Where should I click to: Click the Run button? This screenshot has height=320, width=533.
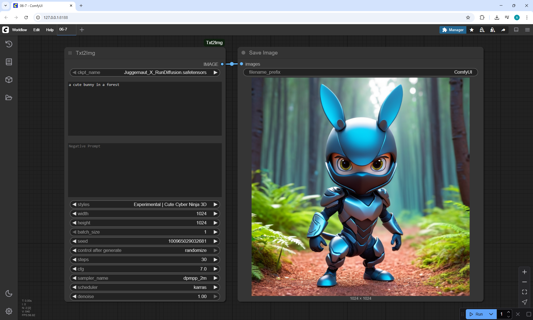(477, 314)
